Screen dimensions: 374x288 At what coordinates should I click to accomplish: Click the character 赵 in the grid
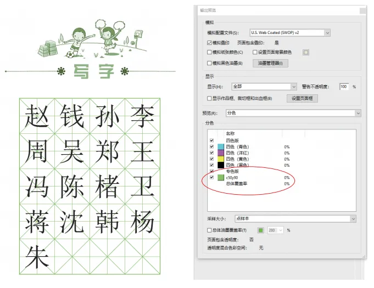click(x=37, y=116)
